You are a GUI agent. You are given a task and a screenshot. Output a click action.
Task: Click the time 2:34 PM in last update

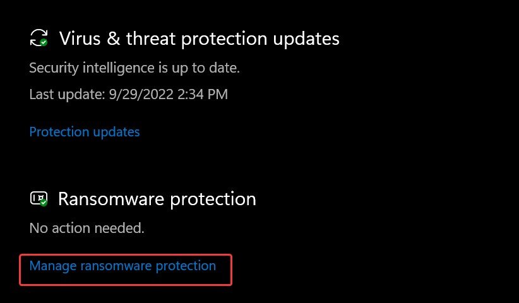point(199,95)
